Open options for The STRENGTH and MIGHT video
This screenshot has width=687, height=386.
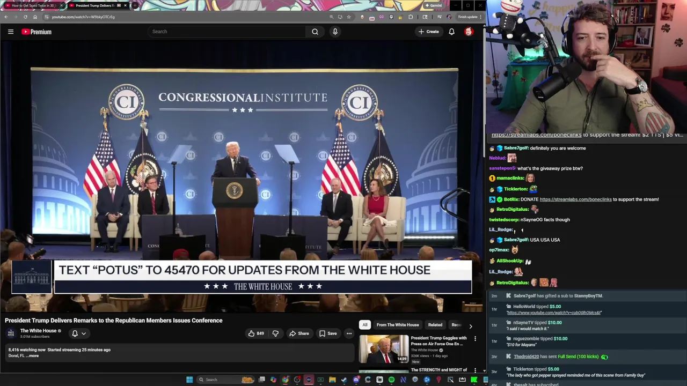[x=475, y=370]
